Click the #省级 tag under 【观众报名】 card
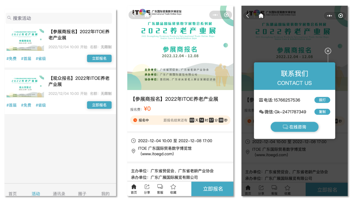The width and height of the screenshot is (354, 200). 41,105
